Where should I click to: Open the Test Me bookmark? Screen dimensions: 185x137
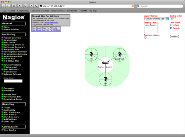click(83, 11)
